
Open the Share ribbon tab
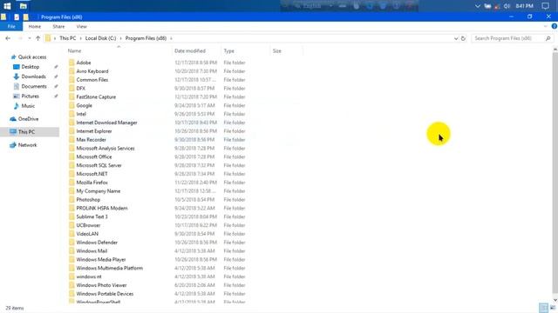pyautogui.click(x=58, y=27)
